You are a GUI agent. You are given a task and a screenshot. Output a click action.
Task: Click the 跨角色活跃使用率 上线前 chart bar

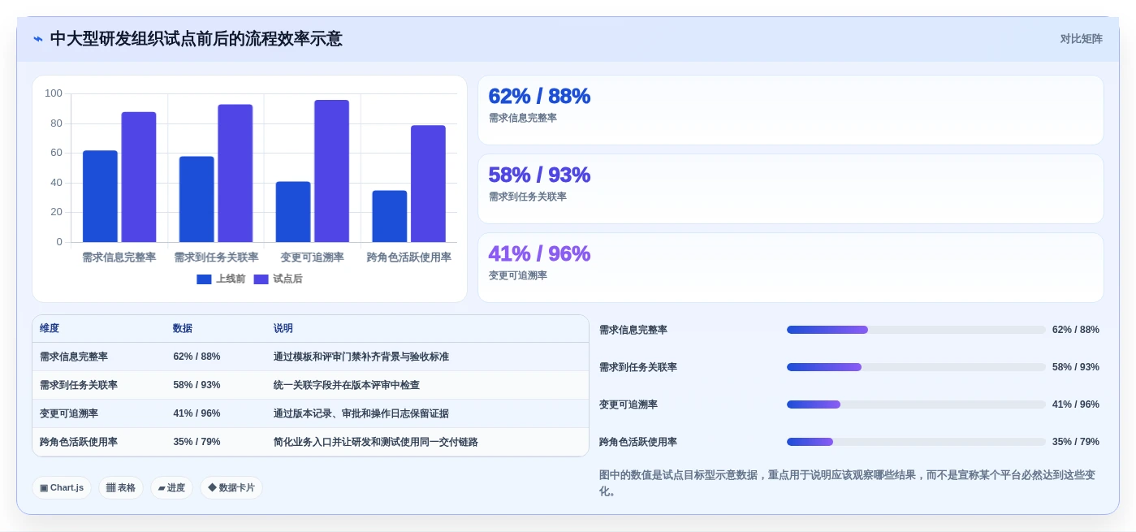390,216
